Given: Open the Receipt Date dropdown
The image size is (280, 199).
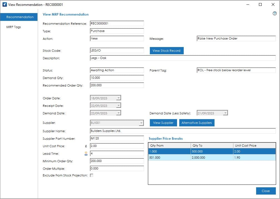Looking at the screenshot, I should tap(119, 105).
